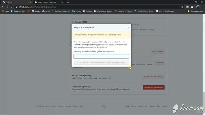Open the About footer link

[x=164, y=106]
